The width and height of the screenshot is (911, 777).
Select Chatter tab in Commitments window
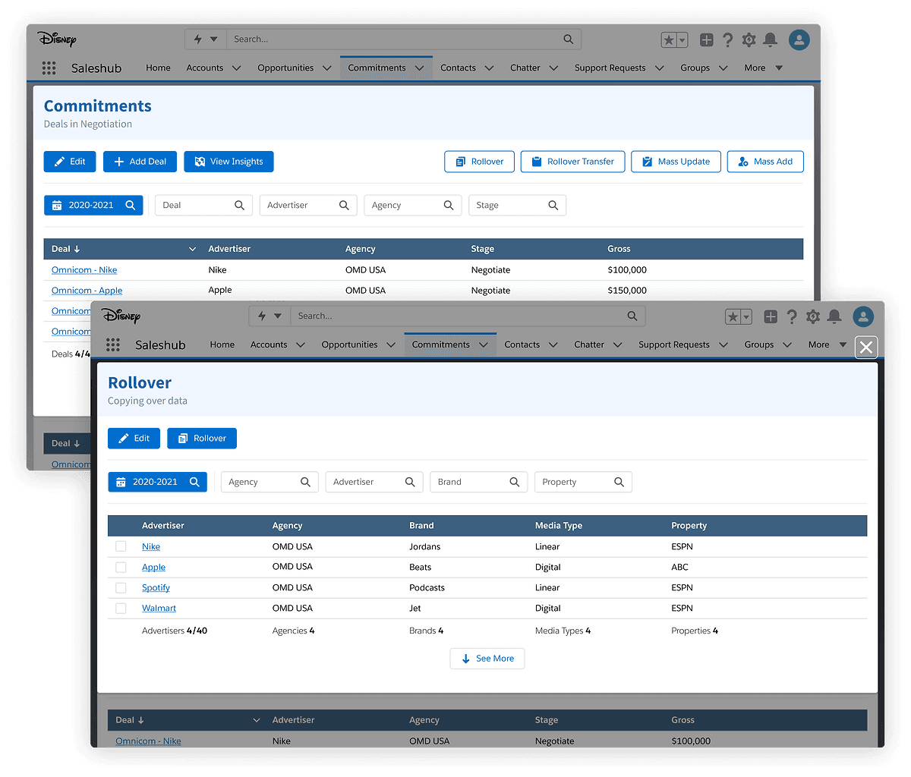tap(525, 68)
